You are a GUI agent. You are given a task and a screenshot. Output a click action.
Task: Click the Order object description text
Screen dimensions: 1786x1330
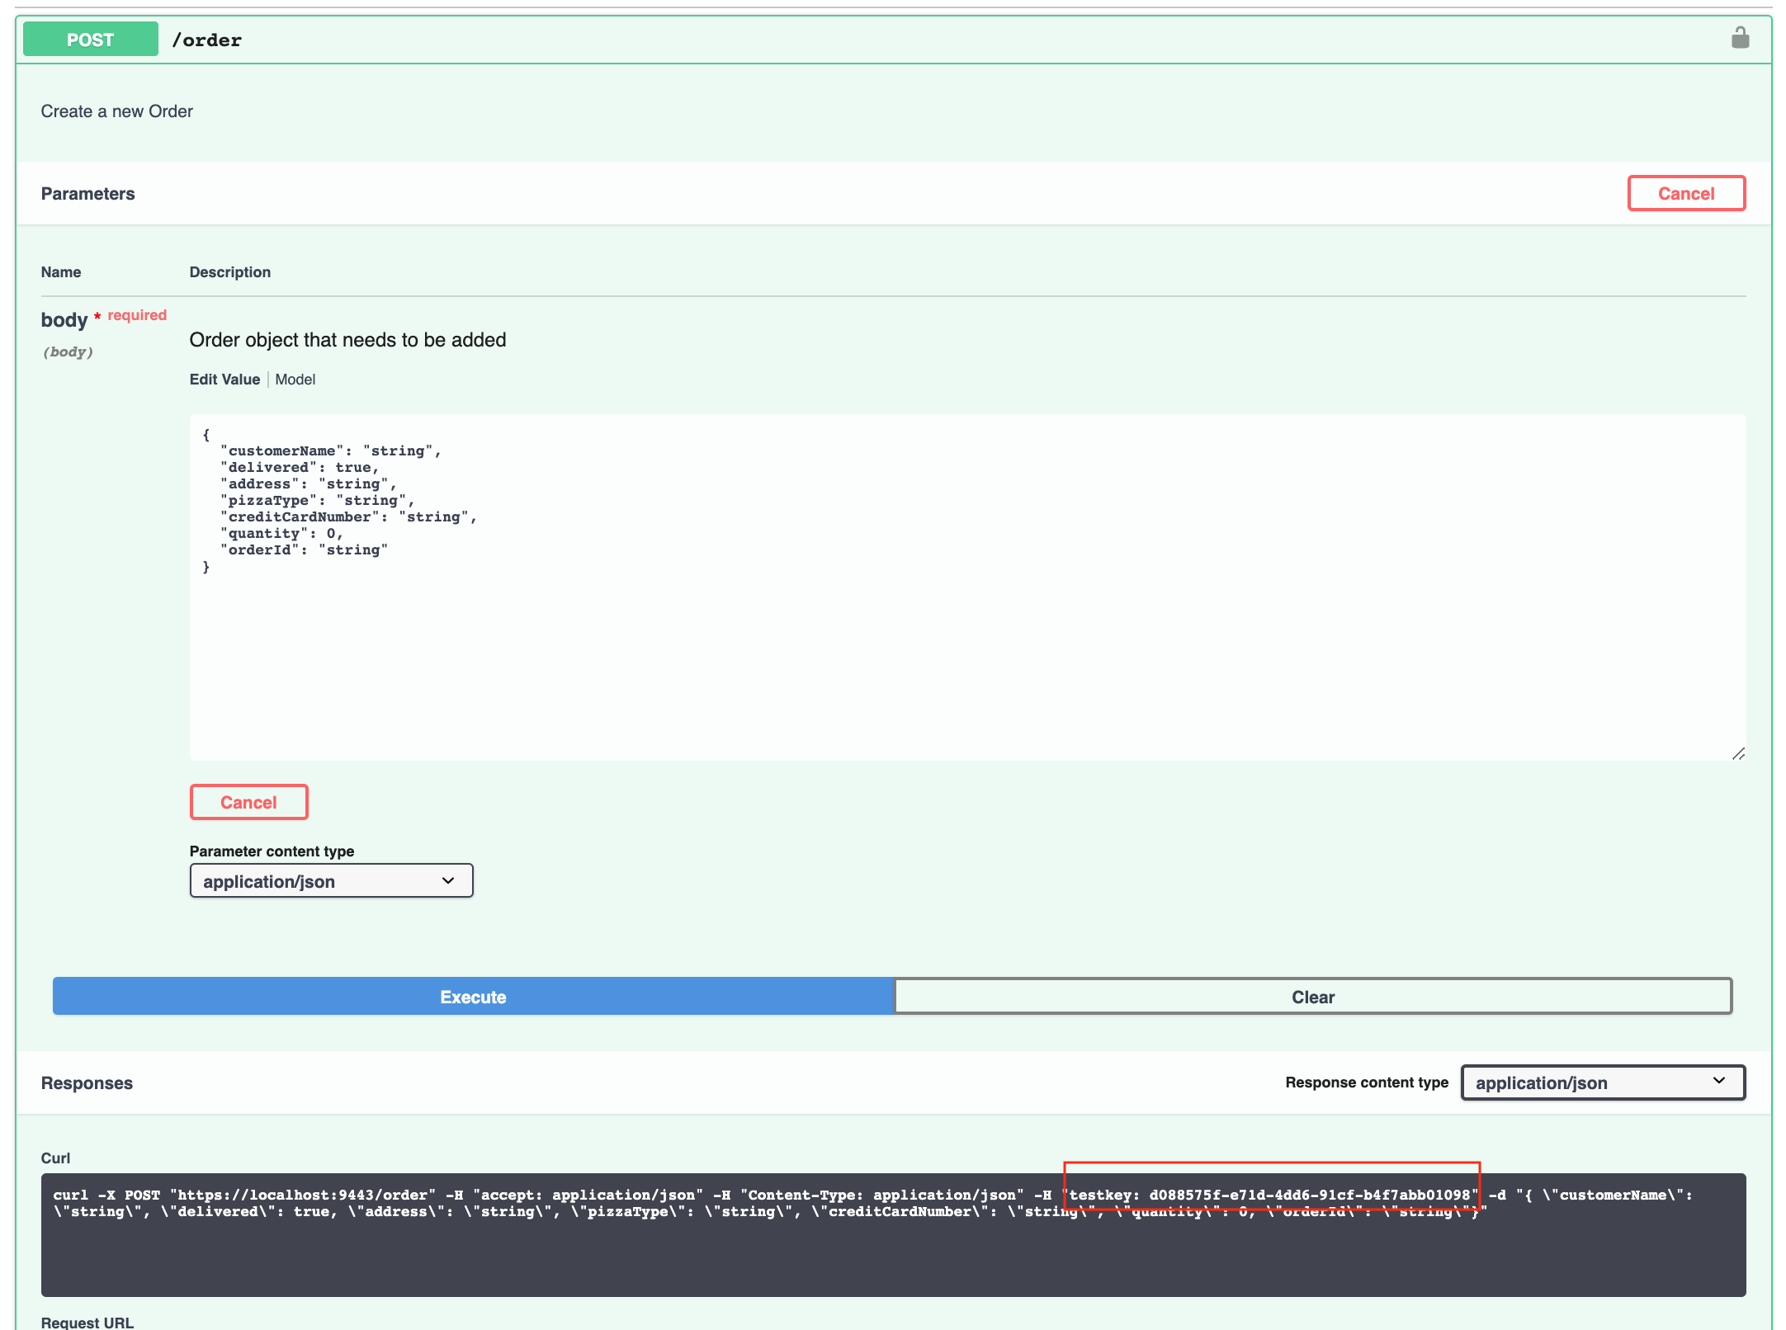347,340
